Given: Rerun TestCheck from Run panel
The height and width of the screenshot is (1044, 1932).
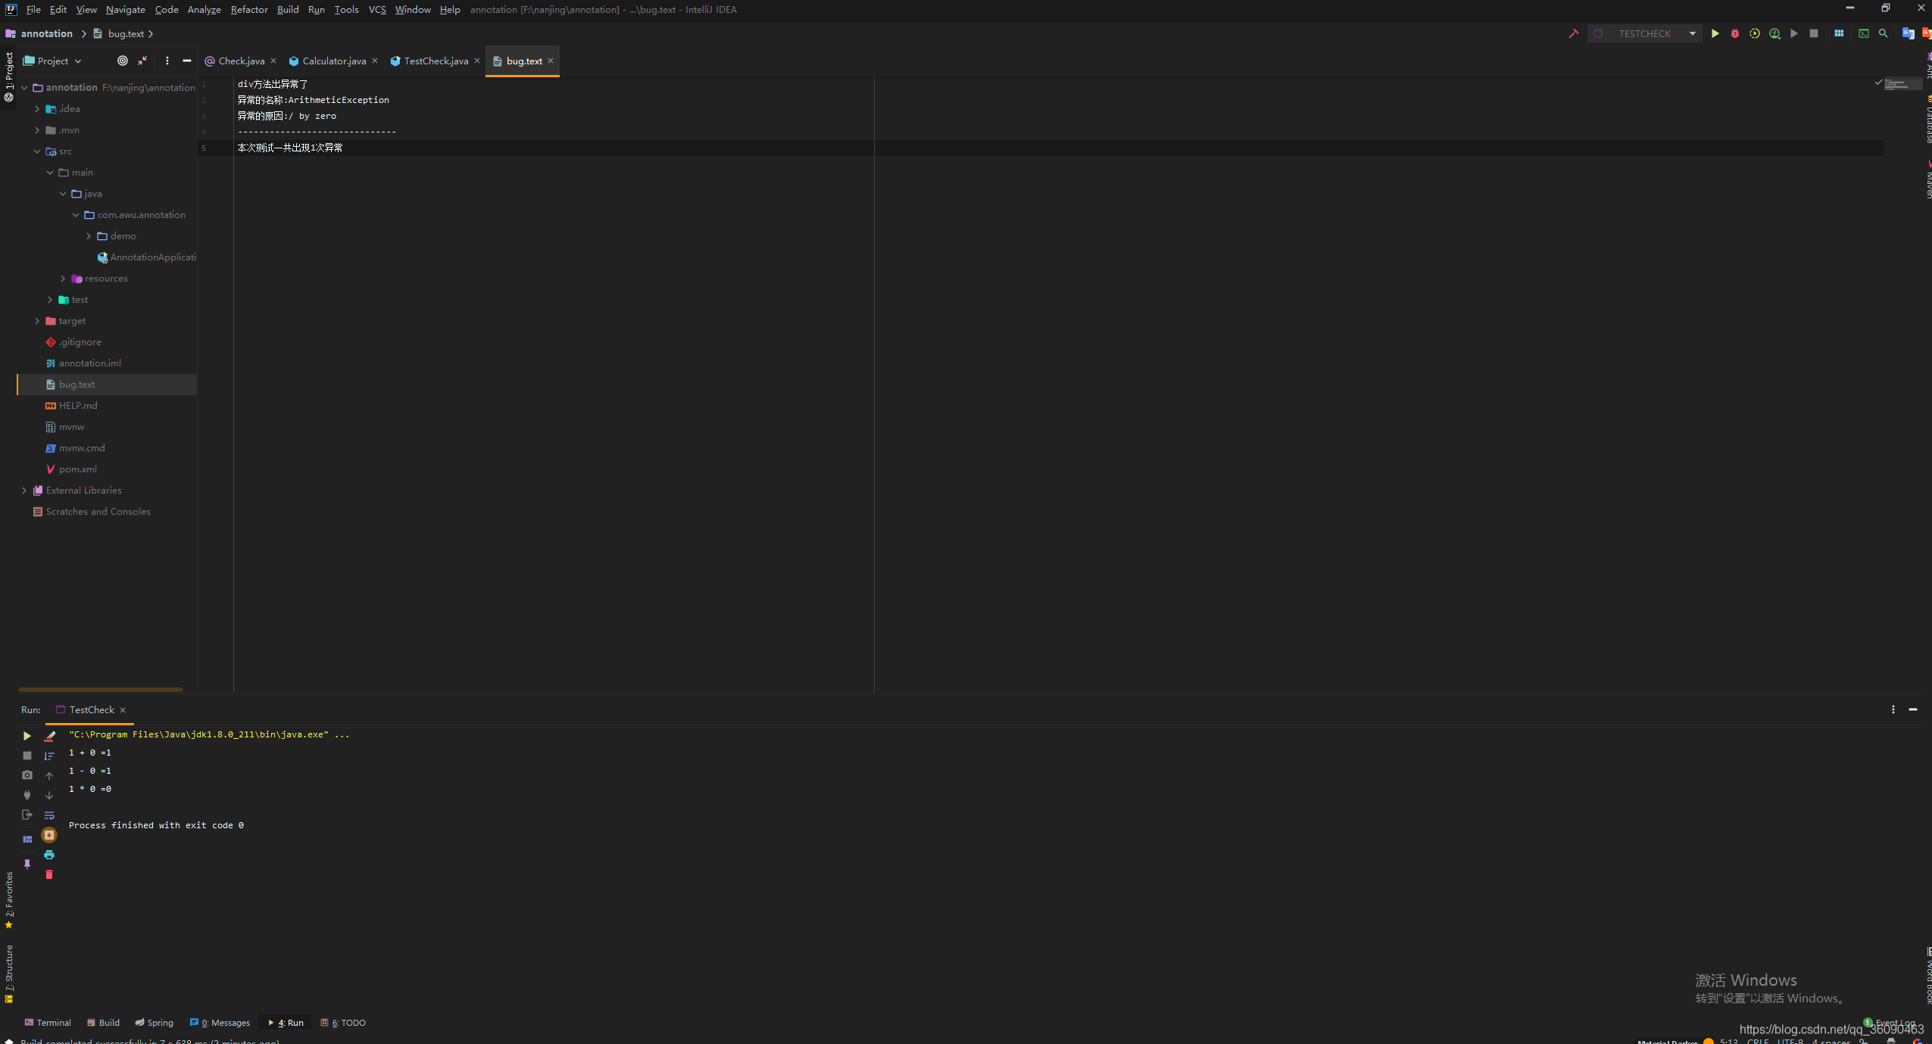Looking at the screenshot, I should 27,735.
